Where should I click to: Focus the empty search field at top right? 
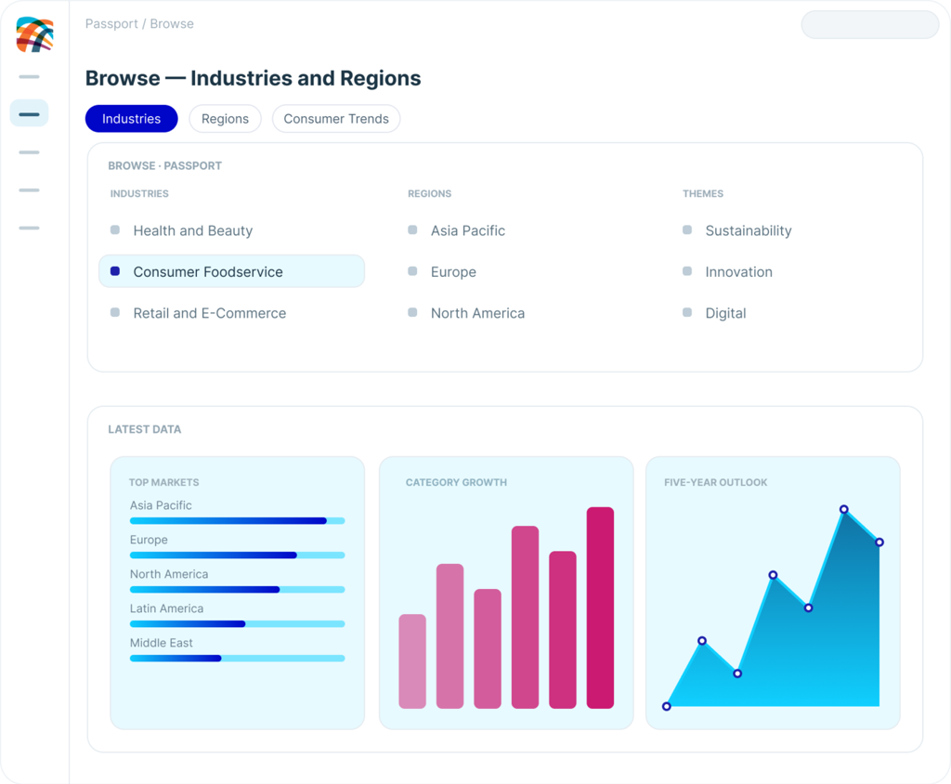tap(869, 25)
